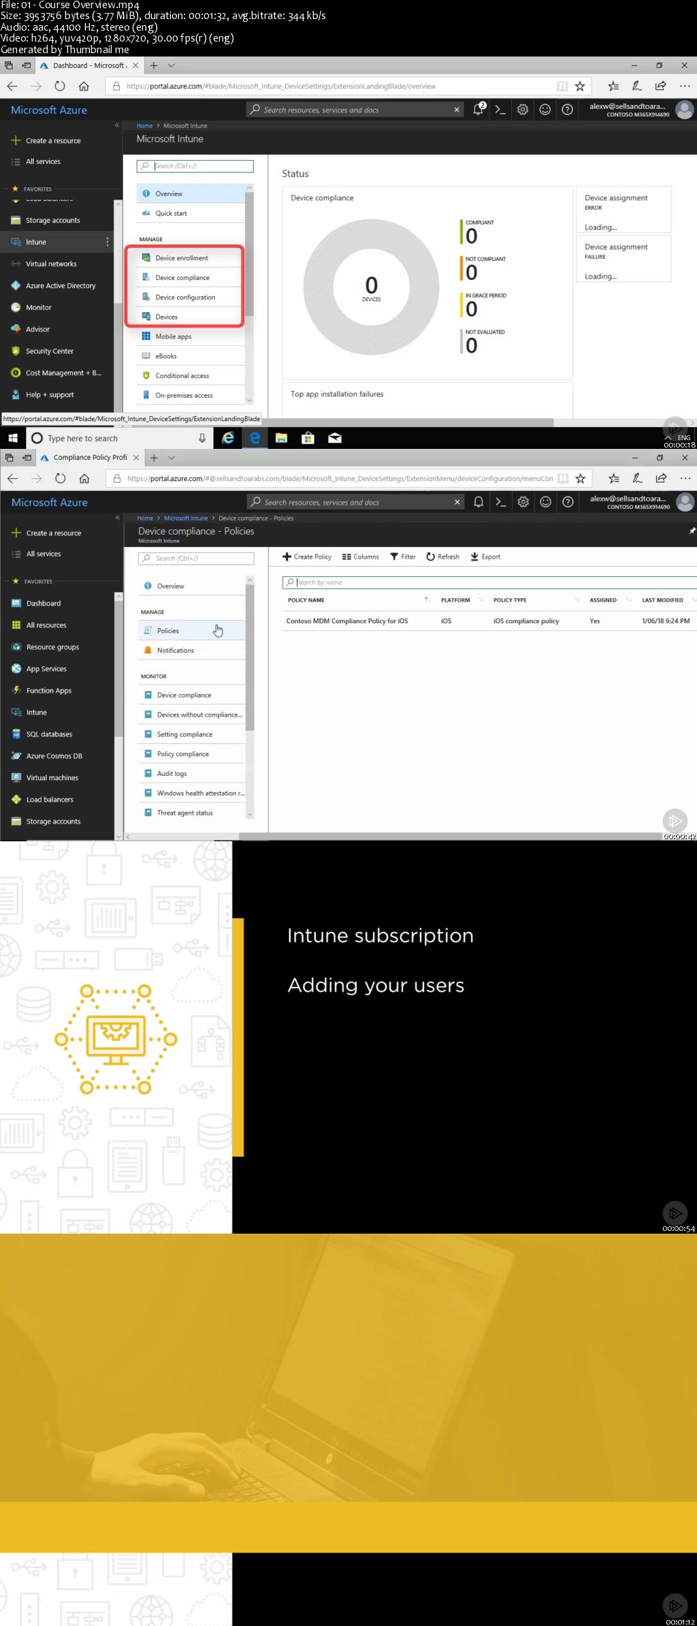Open Internet Explorer from taskbar
This screenshot has height=1626, width=697.
click(228, 438)
